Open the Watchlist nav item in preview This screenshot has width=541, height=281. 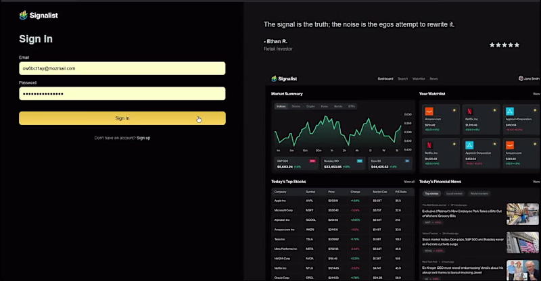coord(419,78)
